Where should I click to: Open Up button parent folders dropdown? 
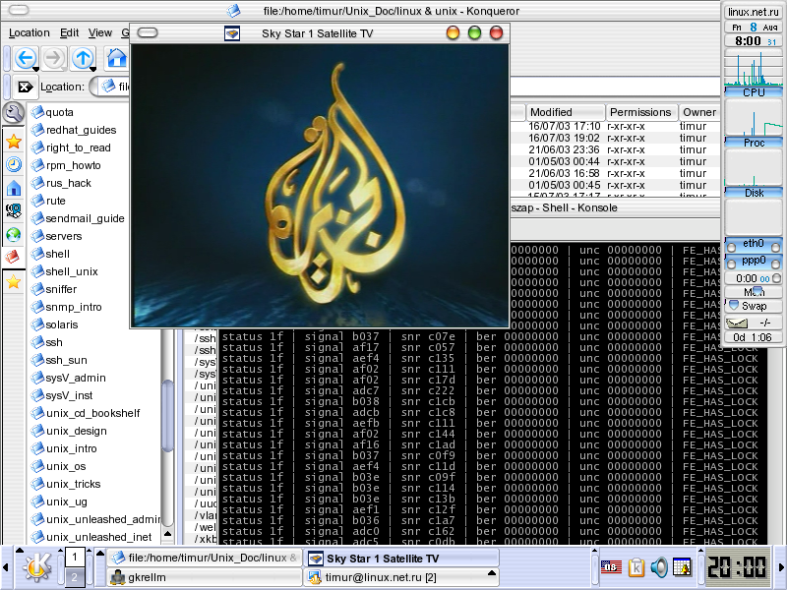[93, 69]
